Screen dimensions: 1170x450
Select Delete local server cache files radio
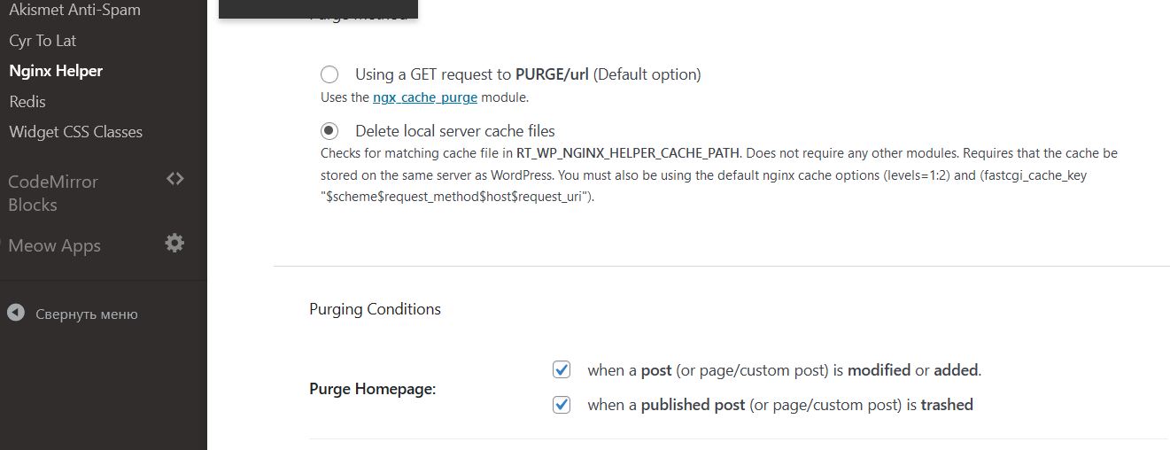tap(329, 131)
